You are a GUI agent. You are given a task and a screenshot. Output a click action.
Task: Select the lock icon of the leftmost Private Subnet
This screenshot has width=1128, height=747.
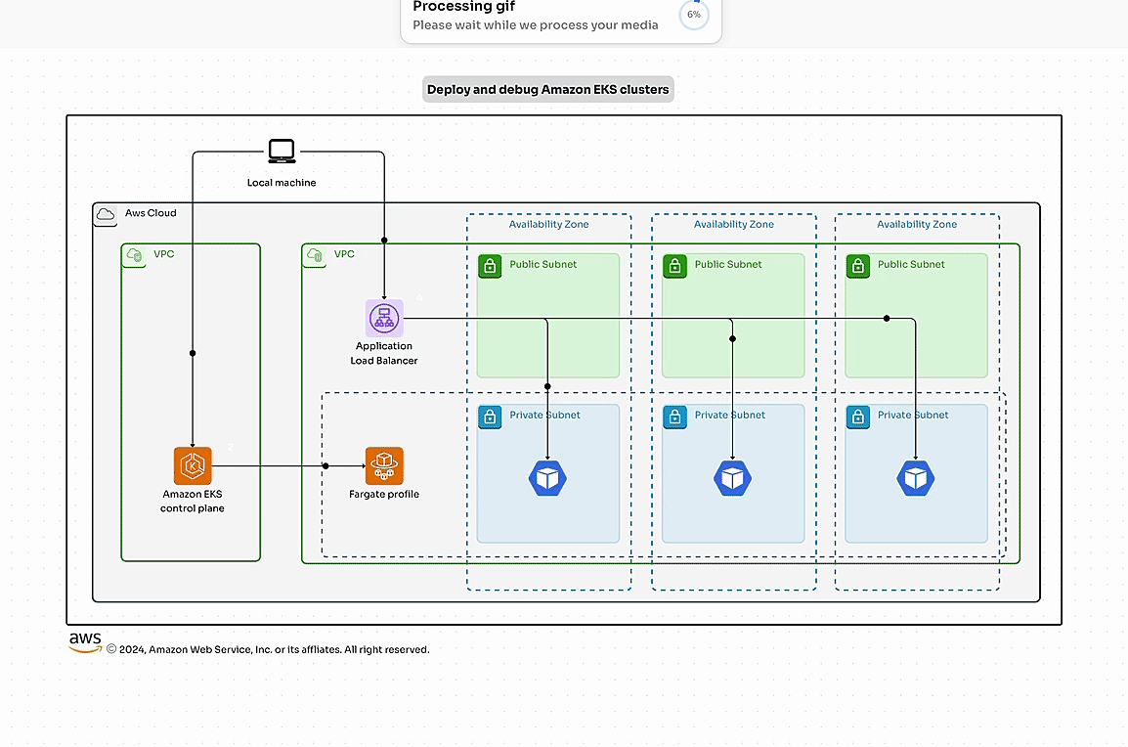coord(490,417)
